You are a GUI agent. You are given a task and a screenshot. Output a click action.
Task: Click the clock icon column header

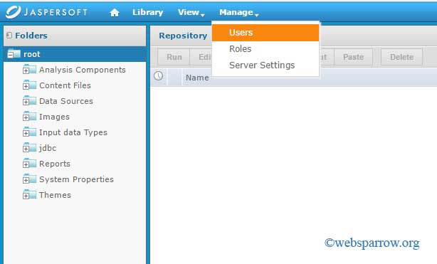click(x=158, y=76)
